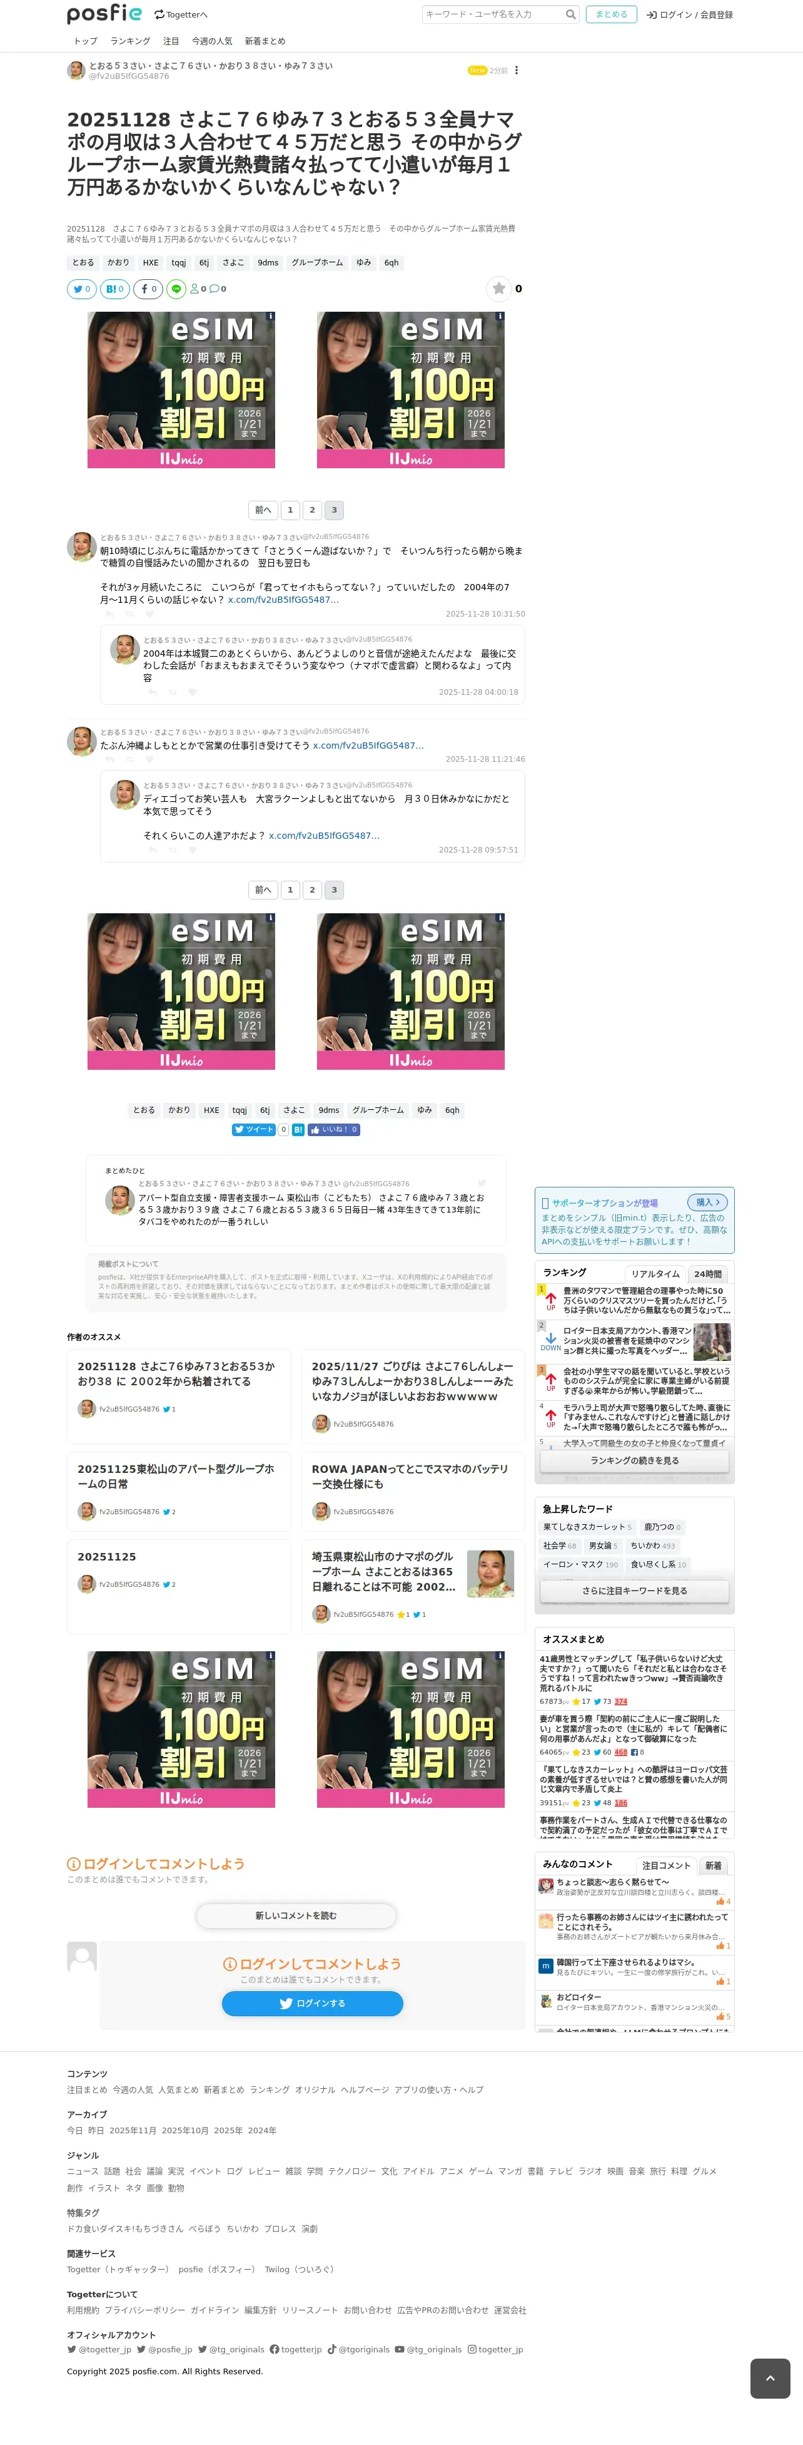Click the blue ログインする button

coord(312,2002)
